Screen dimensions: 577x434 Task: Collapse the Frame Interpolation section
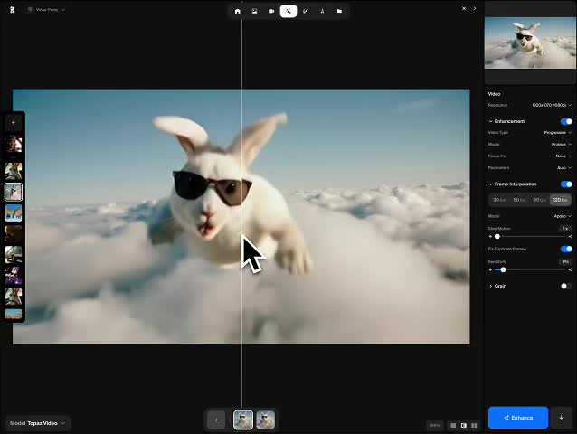point(490,184)
